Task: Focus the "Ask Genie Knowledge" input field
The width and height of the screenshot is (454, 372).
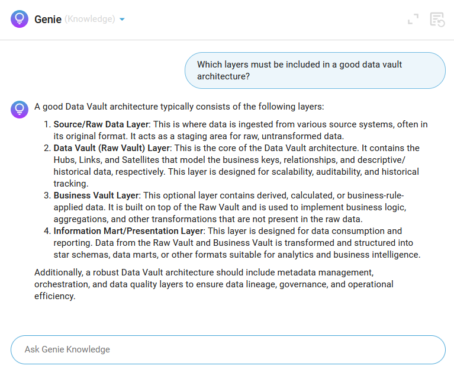Action: (227, 349)
